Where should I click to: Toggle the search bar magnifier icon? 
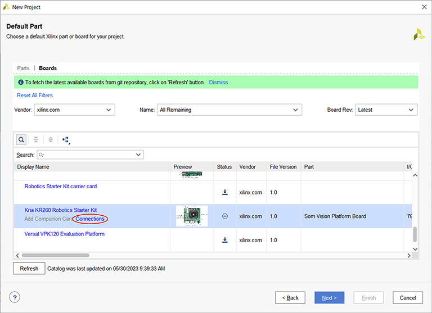[x=21, y=139]
